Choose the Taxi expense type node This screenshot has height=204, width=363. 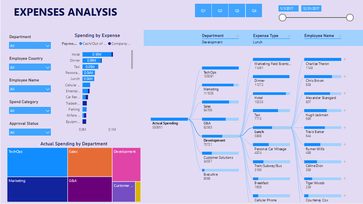click(x=271, y=111)
